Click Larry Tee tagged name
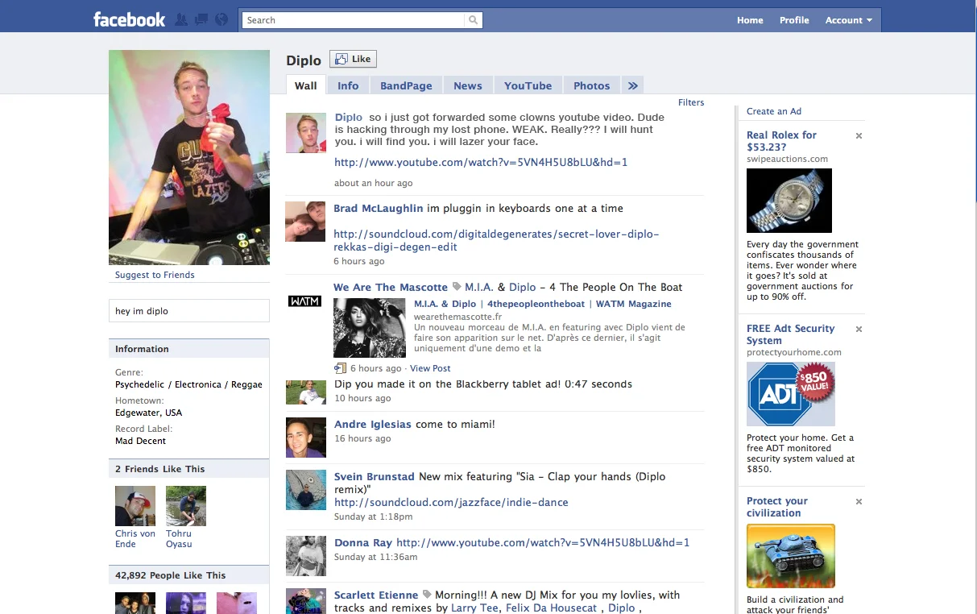977x614 pixels. pyautogui.click(x=474, y=608)
